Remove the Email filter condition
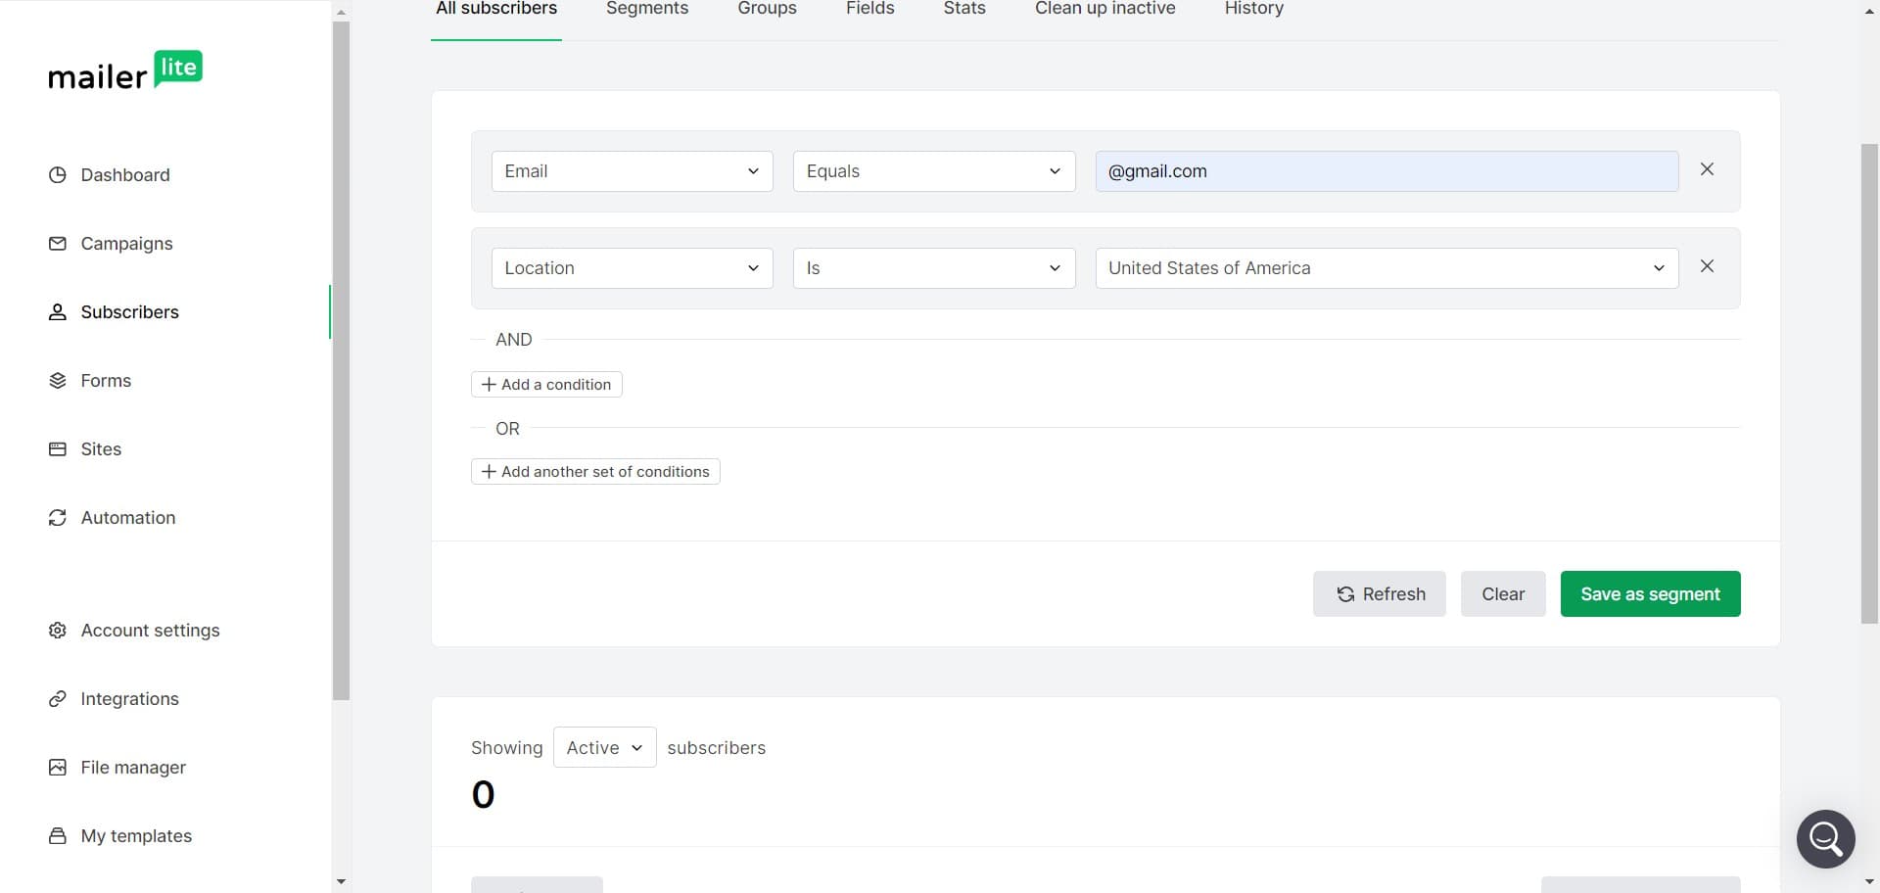Screen dimensions: 1880x893 pos(1707,169)
